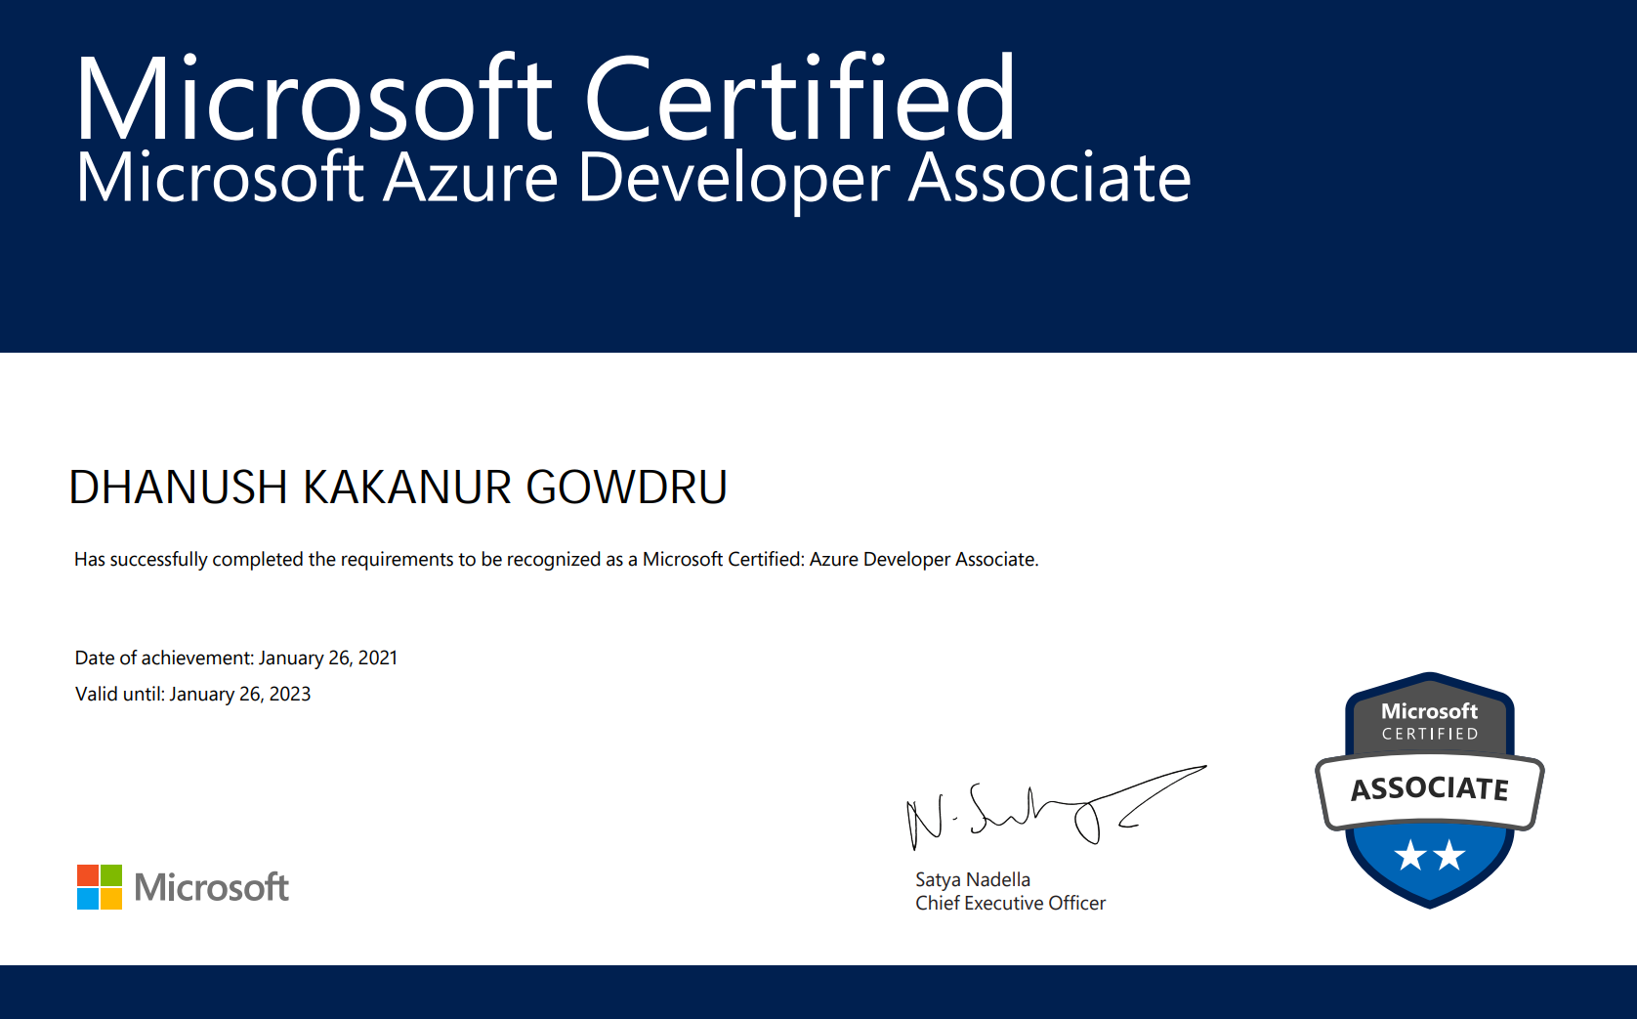Click the name 'DHANUSH KAKANUR GOWDRU'
Viewport: 1637px width, 1019px height.
(399, 488)
